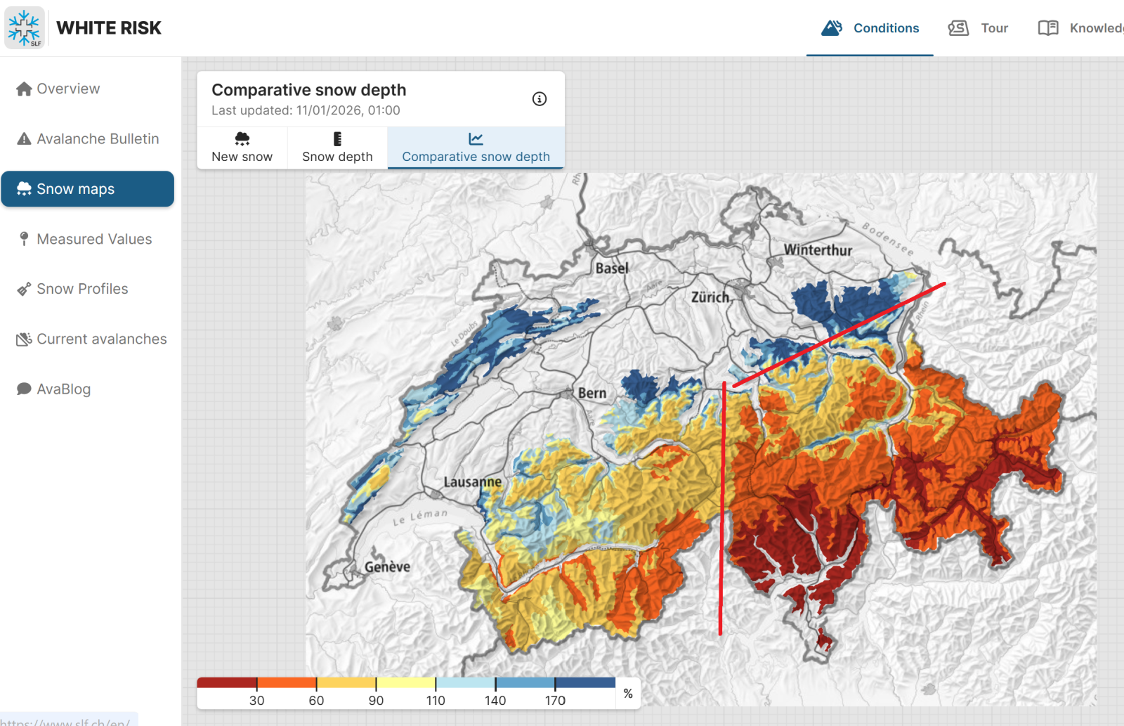Click the New snow cloud icon

click(x=242, y=138)
